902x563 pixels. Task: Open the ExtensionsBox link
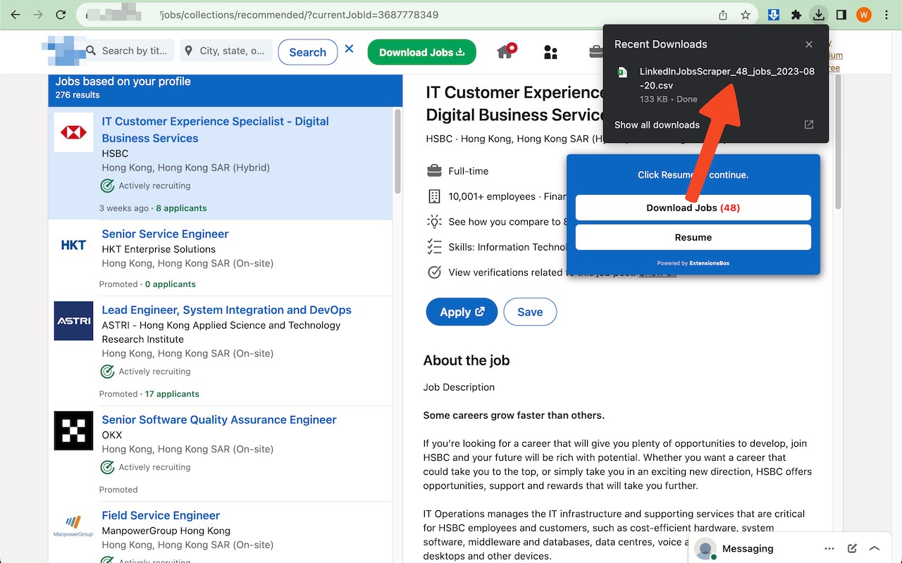pyautogui.click(x=710, y=263)
